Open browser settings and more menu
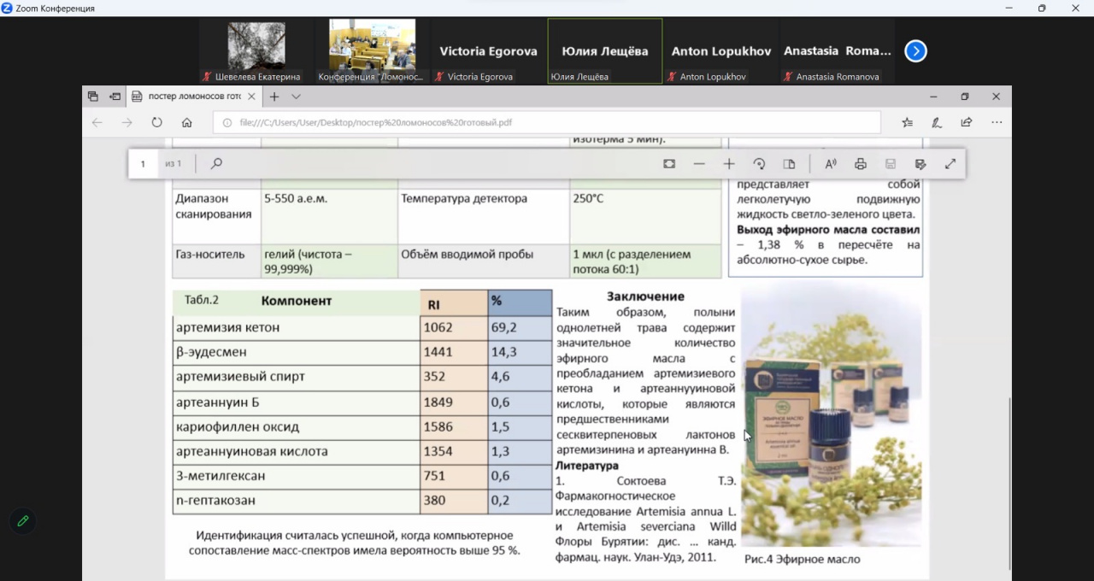1094x581 pixels. click(997, 122)
